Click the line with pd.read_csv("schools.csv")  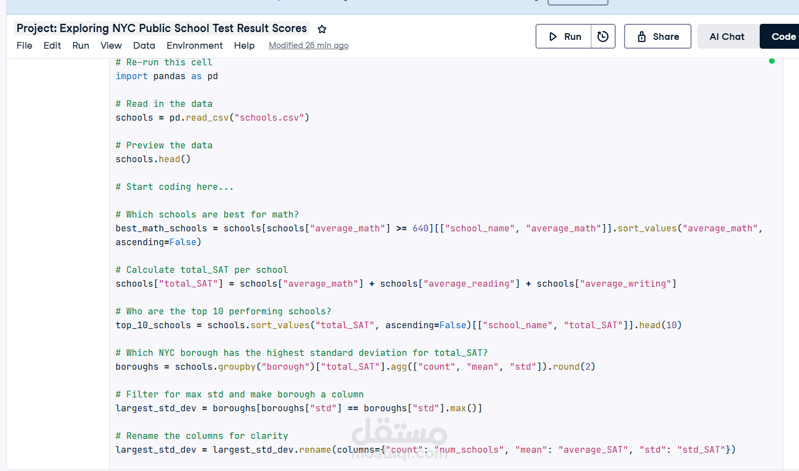212,117
